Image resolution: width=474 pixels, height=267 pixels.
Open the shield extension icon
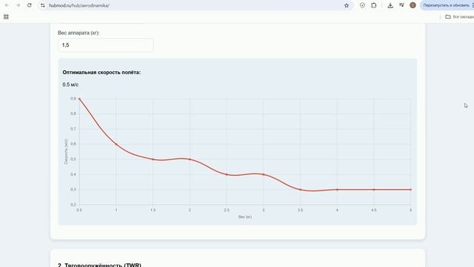click(362, 5)
